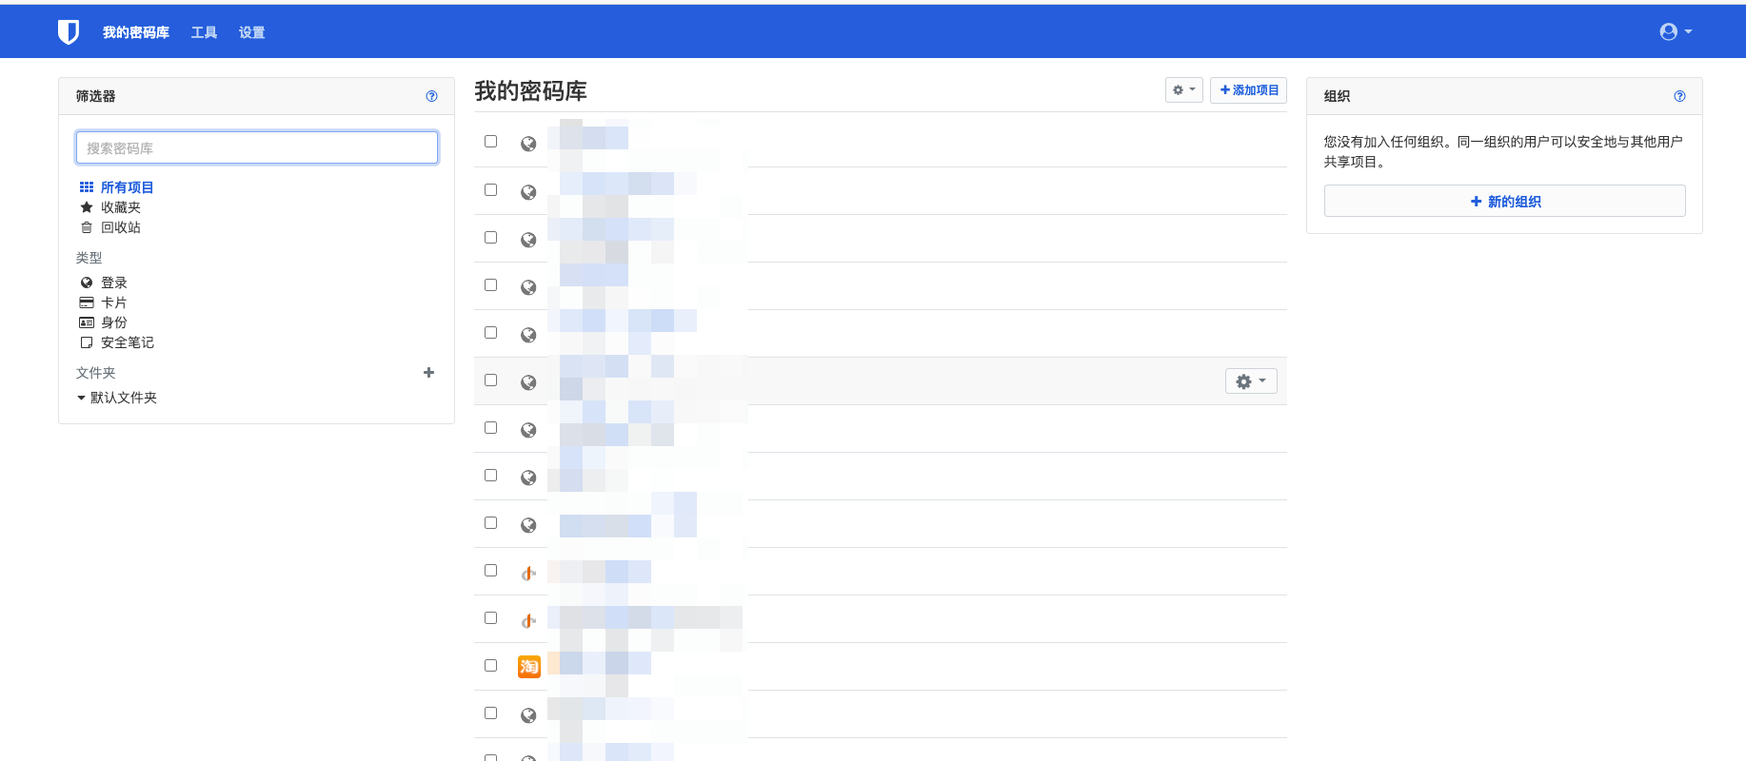The height and width of the screenshot is (761, 1746).
Task: Go to the Tools menu
Action: [x=204, y=32]
